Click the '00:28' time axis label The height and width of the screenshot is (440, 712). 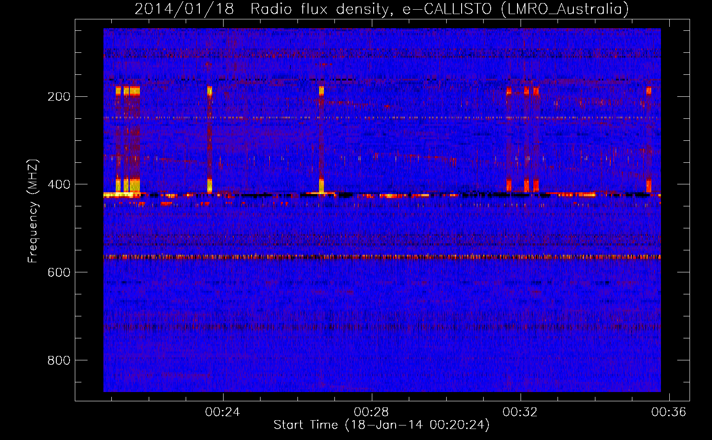click(x=371, y=412)
